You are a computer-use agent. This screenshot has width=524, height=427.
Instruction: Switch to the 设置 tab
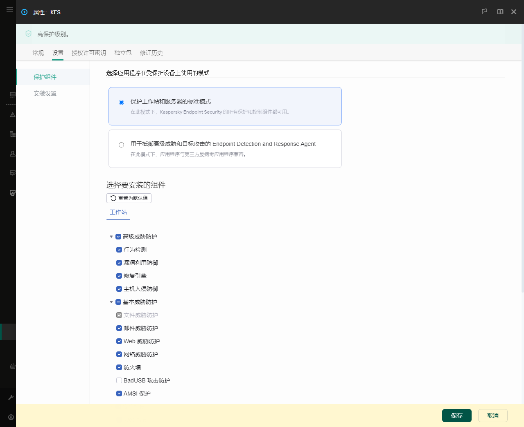[58, 53]
